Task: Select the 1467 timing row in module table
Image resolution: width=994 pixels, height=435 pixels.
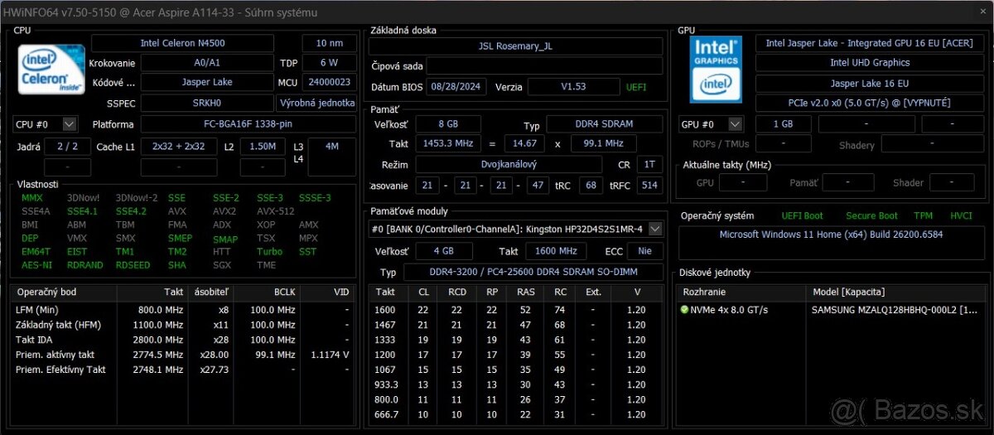Action: 517,325
